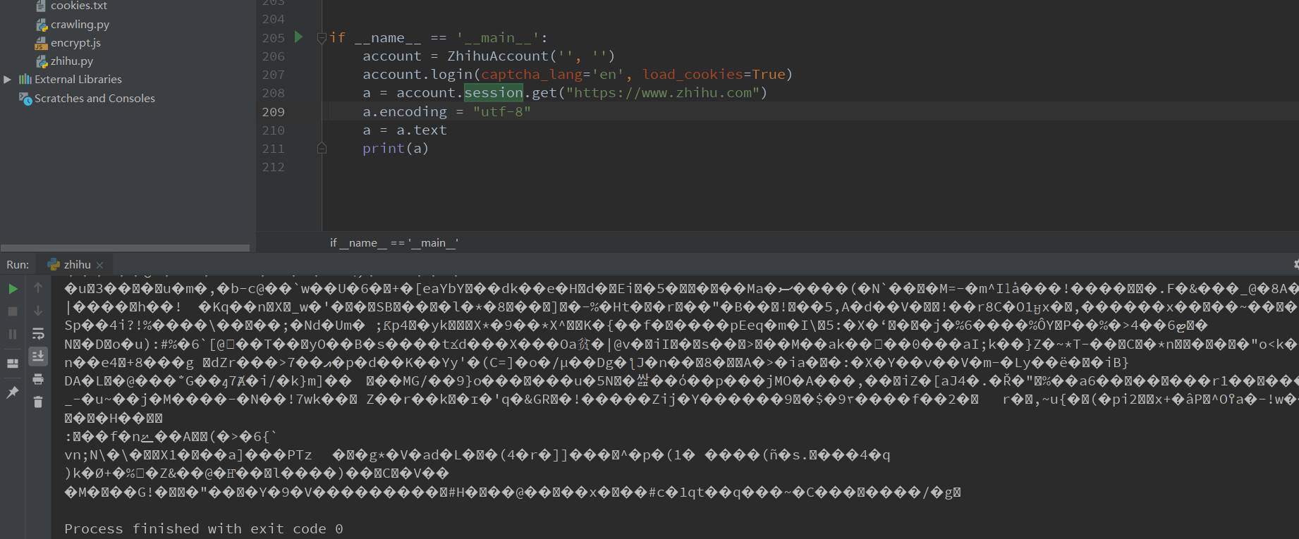Click ZhihuAccount on line 206
This screenshot has height=539, width=1299.
pos(498,56)
